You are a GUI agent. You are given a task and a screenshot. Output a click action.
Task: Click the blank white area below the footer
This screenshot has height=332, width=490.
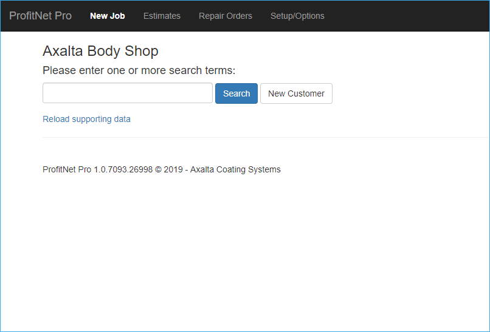point(243,255)
